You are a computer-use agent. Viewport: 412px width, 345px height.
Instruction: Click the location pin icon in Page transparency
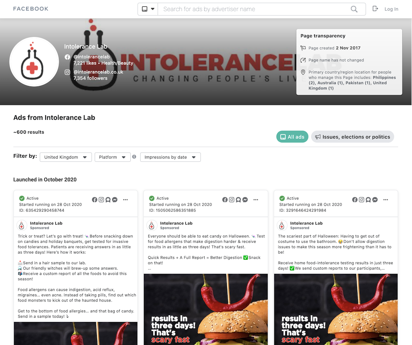[x=303, y=72]
